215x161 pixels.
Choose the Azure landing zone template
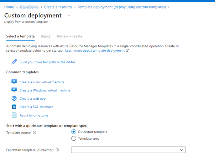pyautogui.click(x=34, y=115)
